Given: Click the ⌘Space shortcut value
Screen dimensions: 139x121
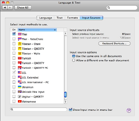Looking at the screenshot, I should click(x=126, y=34).
